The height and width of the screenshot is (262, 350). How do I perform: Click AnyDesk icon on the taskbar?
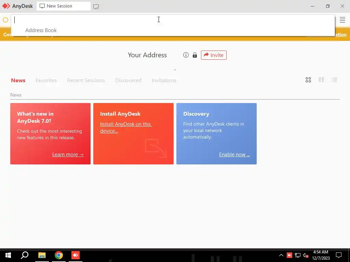click(76, 255)
